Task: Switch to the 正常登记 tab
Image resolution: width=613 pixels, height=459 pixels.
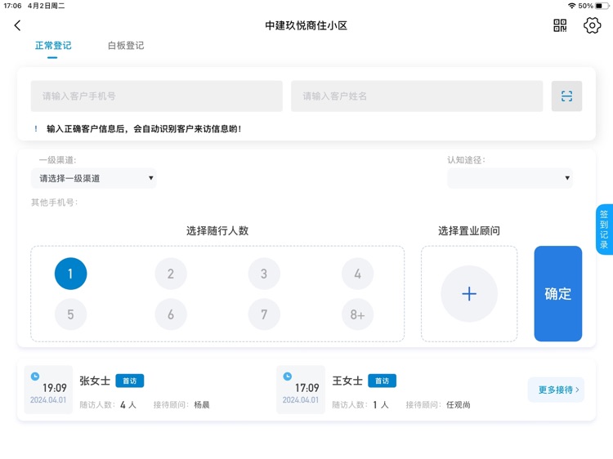Action: tap(53, 46)
